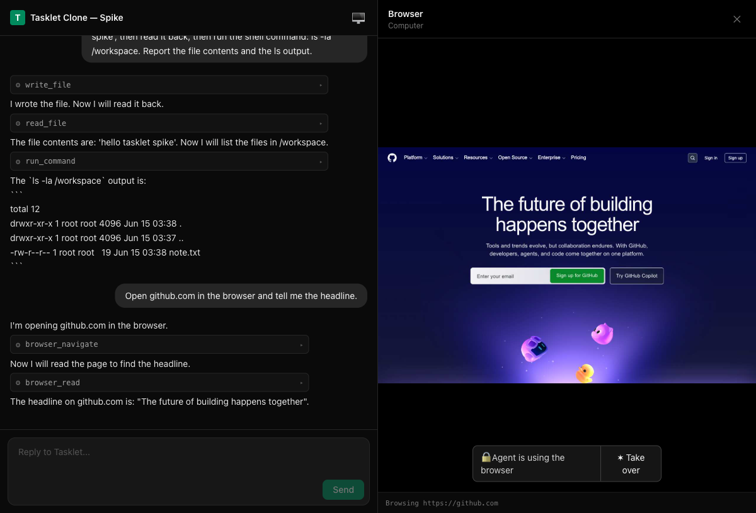Click the yellow duck mascot figure

[585, 373]
